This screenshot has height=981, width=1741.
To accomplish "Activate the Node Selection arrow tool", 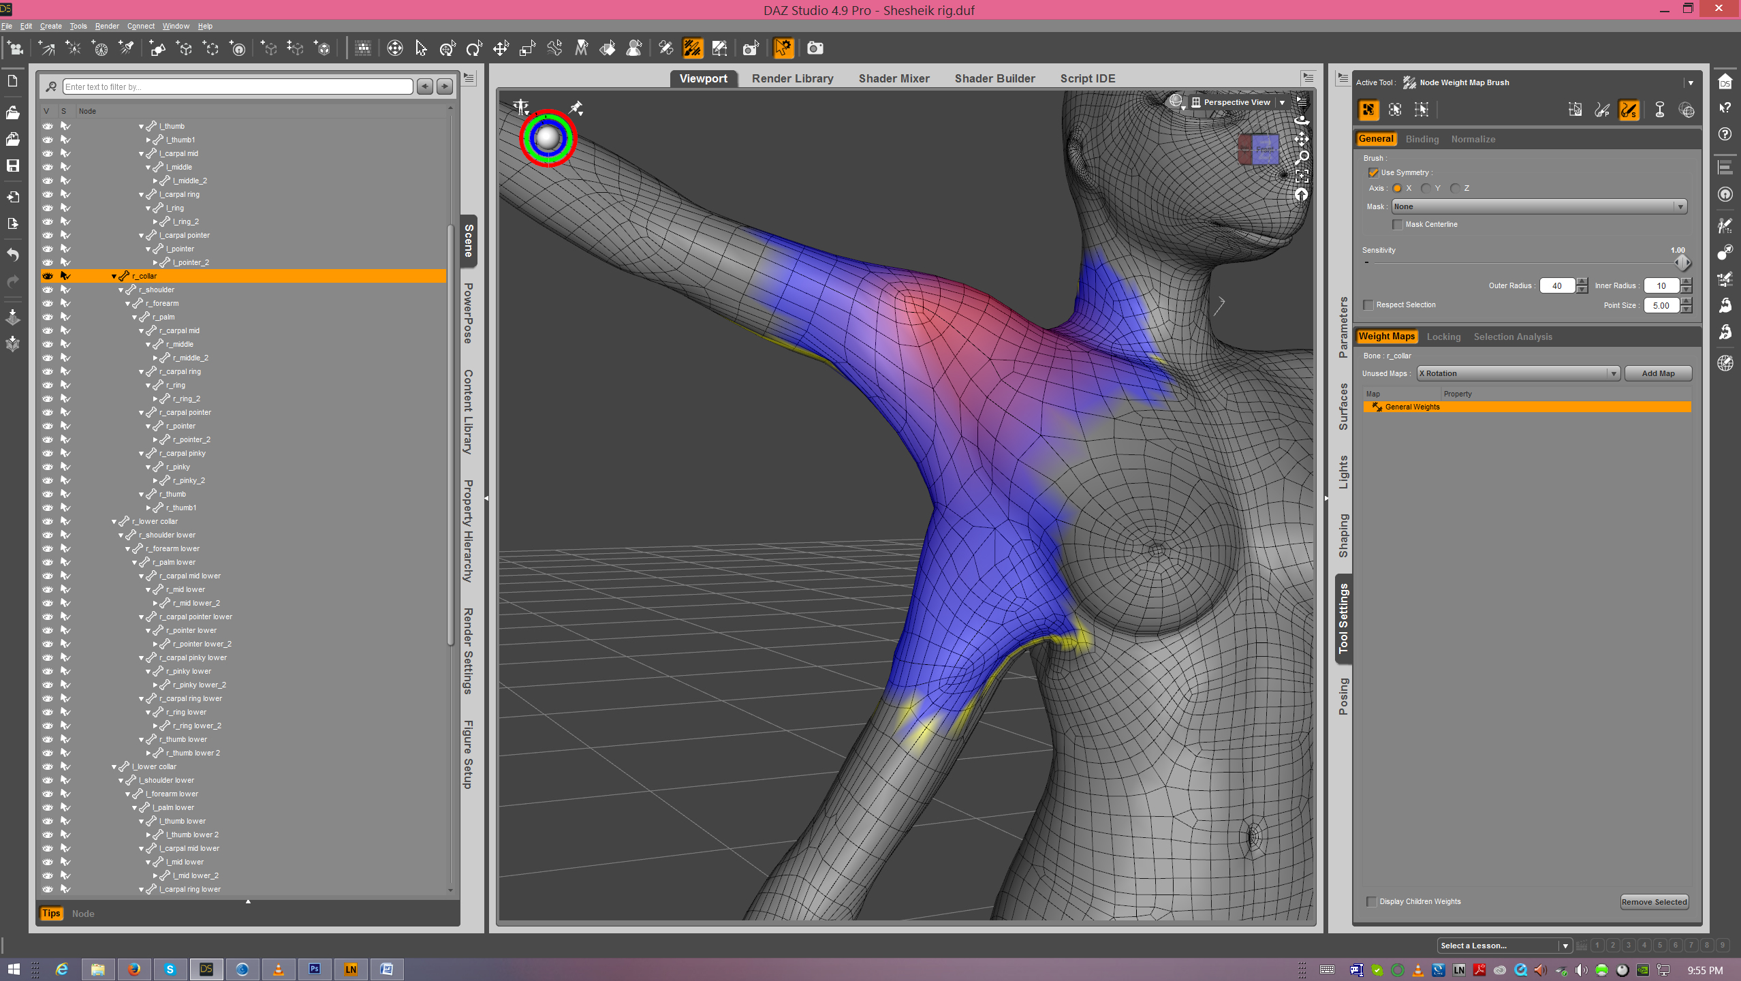I will (421, 48).
